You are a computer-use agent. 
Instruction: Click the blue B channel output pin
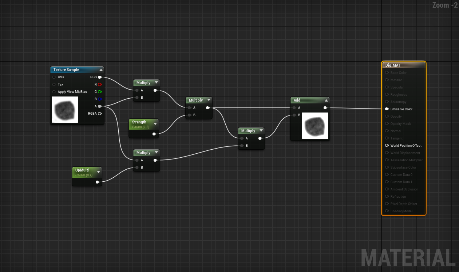tap(100, 99)
